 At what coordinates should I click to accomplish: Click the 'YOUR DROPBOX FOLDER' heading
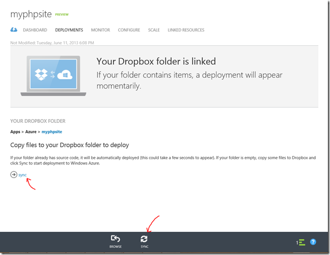38,121
